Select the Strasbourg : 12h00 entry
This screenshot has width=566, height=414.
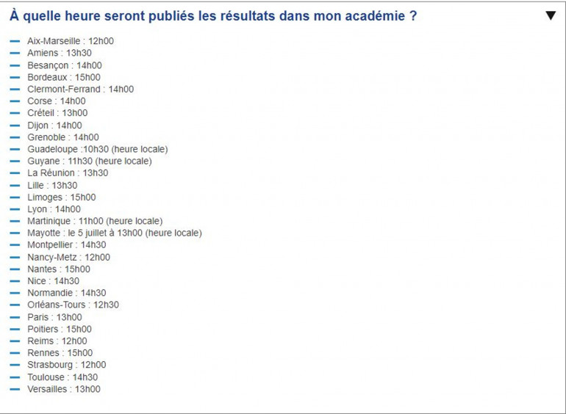pyautogui.click(x=67, y=365)
